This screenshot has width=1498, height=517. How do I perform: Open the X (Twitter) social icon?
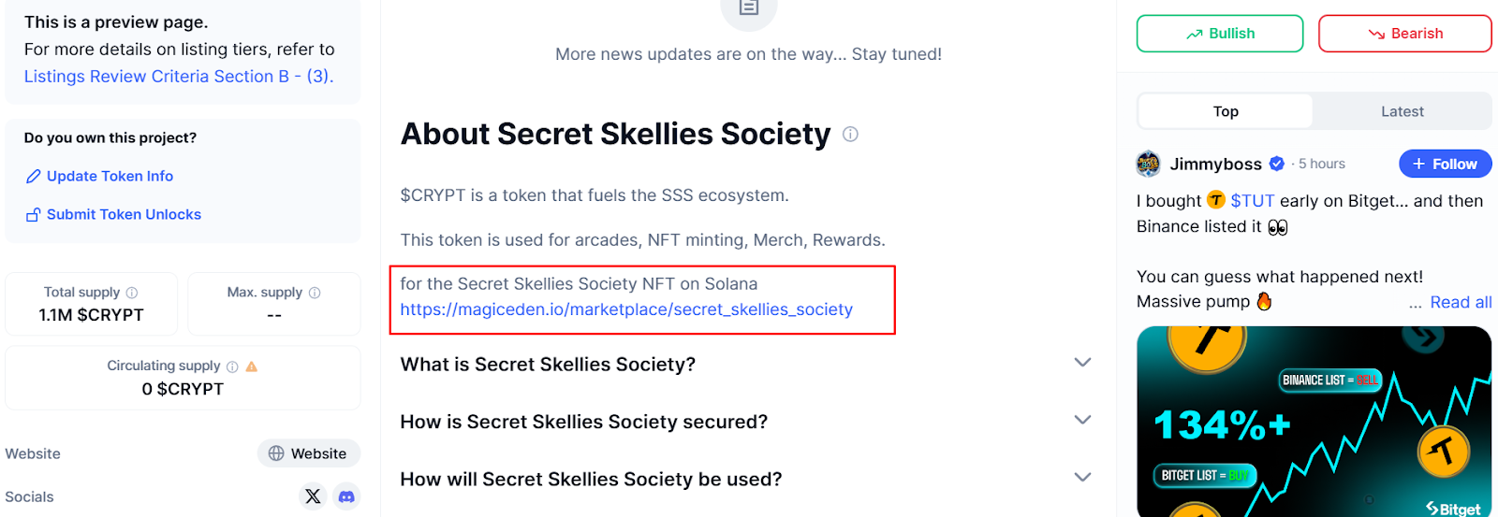(x=313, y=496)
